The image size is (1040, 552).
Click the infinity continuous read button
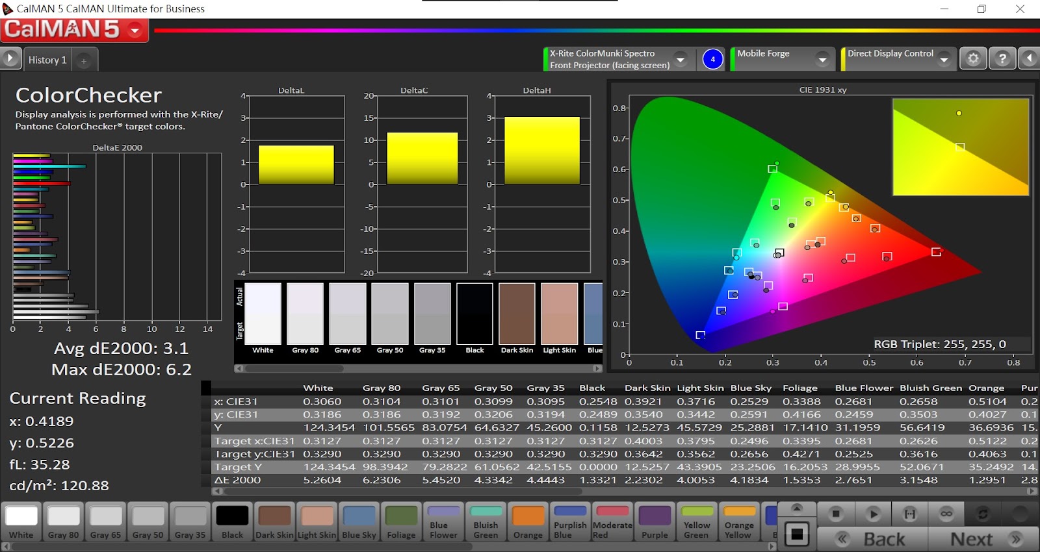coord(946,514)
